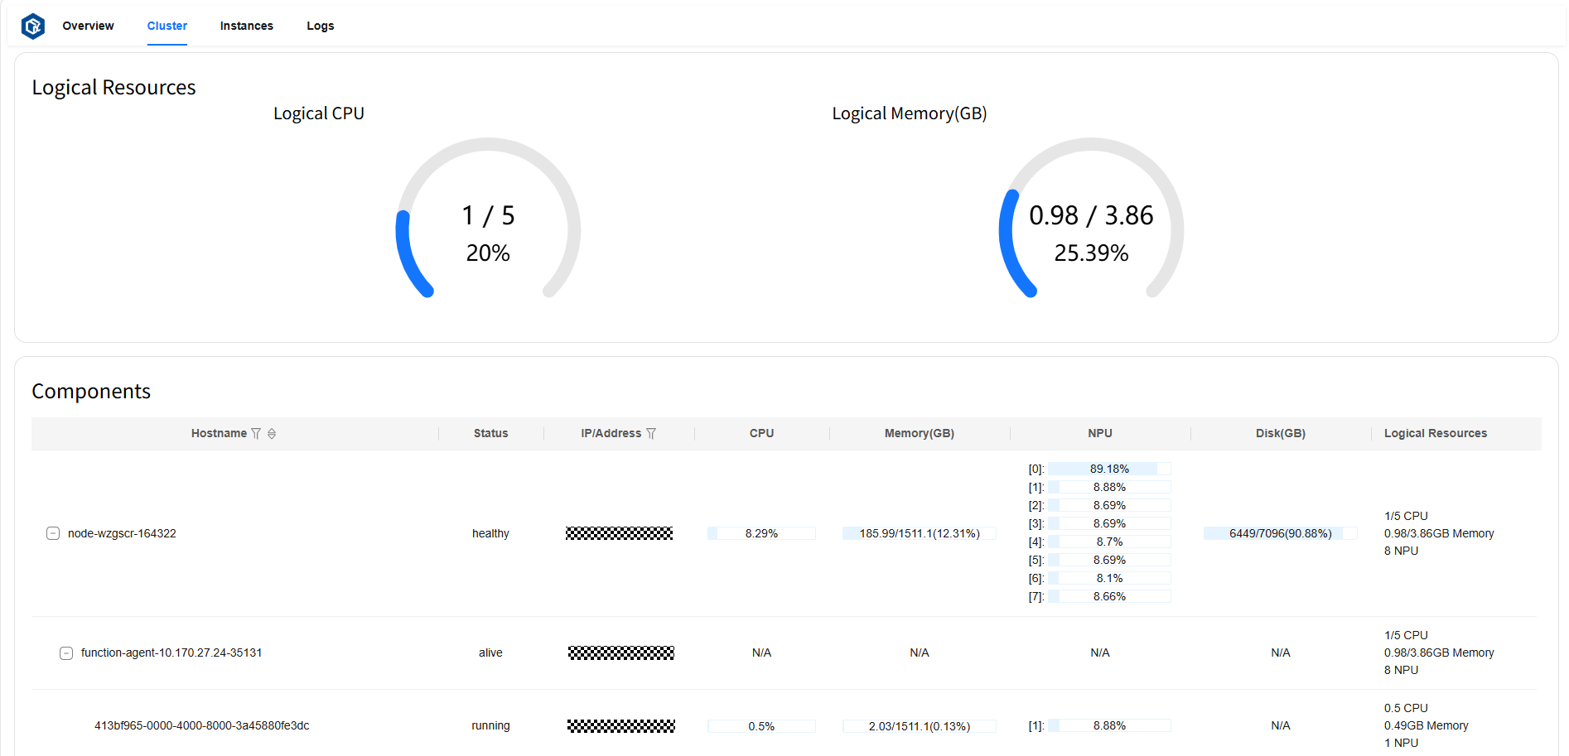This screenshot has height=756, width=1569.
Task: Click the Logical Resources column header
Action: [1435, 434]
